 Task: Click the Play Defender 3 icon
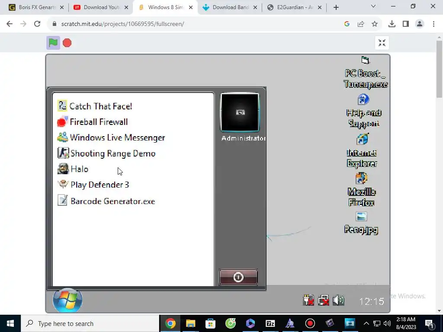[x=63, y=184]
